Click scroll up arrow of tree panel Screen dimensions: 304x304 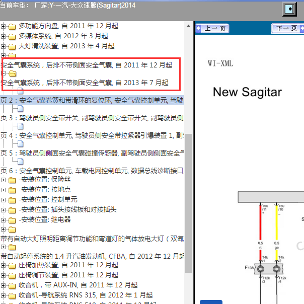point(188,26)
